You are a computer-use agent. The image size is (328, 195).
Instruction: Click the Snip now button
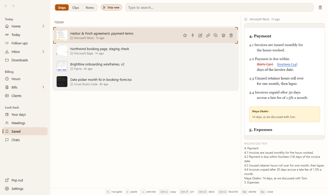pos(111,7)
